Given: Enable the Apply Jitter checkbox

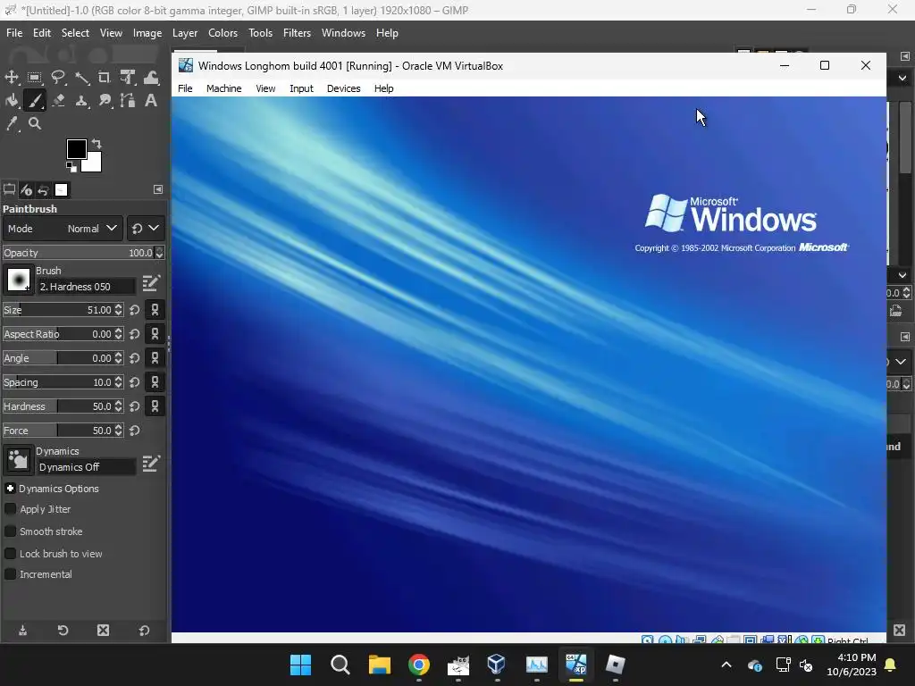Looking at the screenshot, I should coord(10,508).
